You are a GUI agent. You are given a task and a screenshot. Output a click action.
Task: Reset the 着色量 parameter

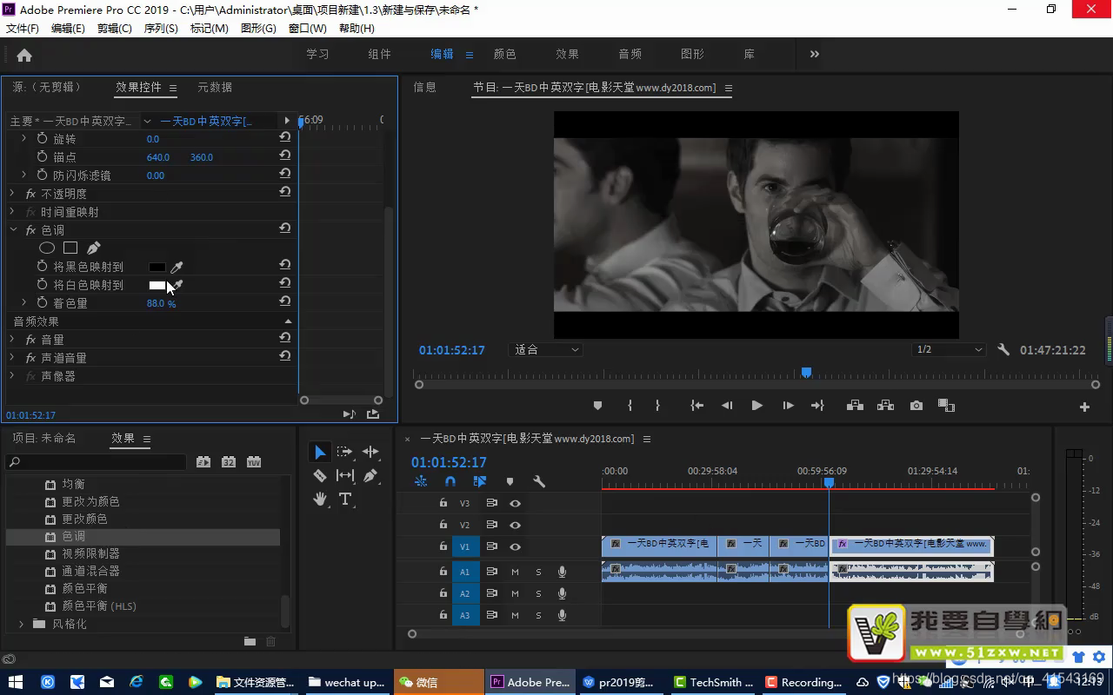(x=284, y=301)
